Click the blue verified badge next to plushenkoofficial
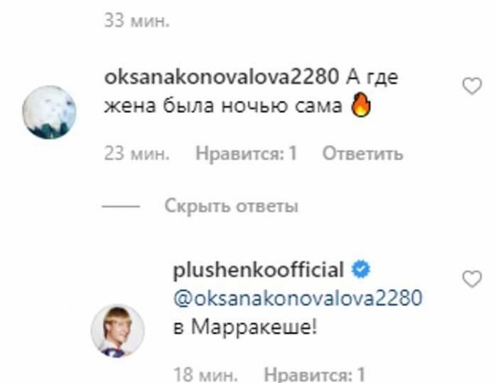The height and width of the screenshot is (383, 496). (x=361, y=269)
